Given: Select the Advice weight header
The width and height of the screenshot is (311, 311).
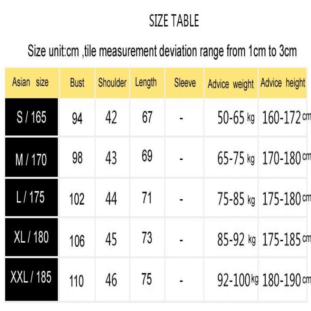Looking at the screenshot, I should (230, 84).
